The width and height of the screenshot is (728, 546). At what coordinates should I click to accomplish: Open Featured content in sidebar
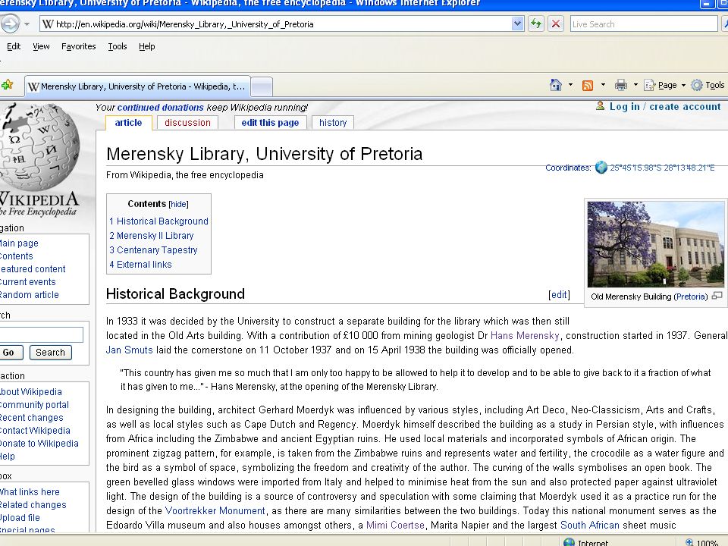click(x=33, y=268)
